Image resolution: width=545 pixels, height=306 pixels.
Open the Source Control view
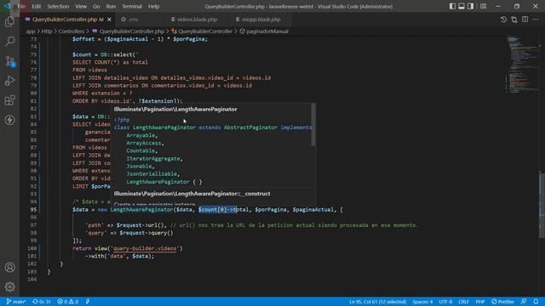pyautogui.click(x=9, y=61)
